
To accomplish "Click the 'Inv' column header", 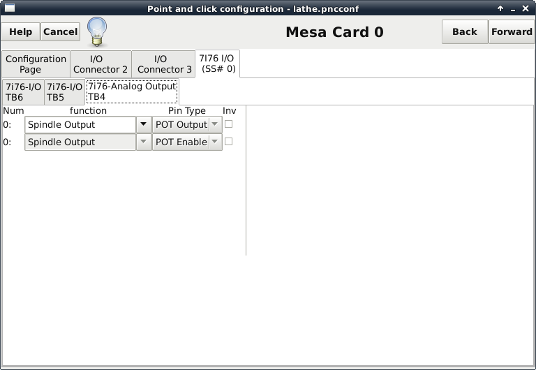I will pyautogui.click(x=230, y=110).
